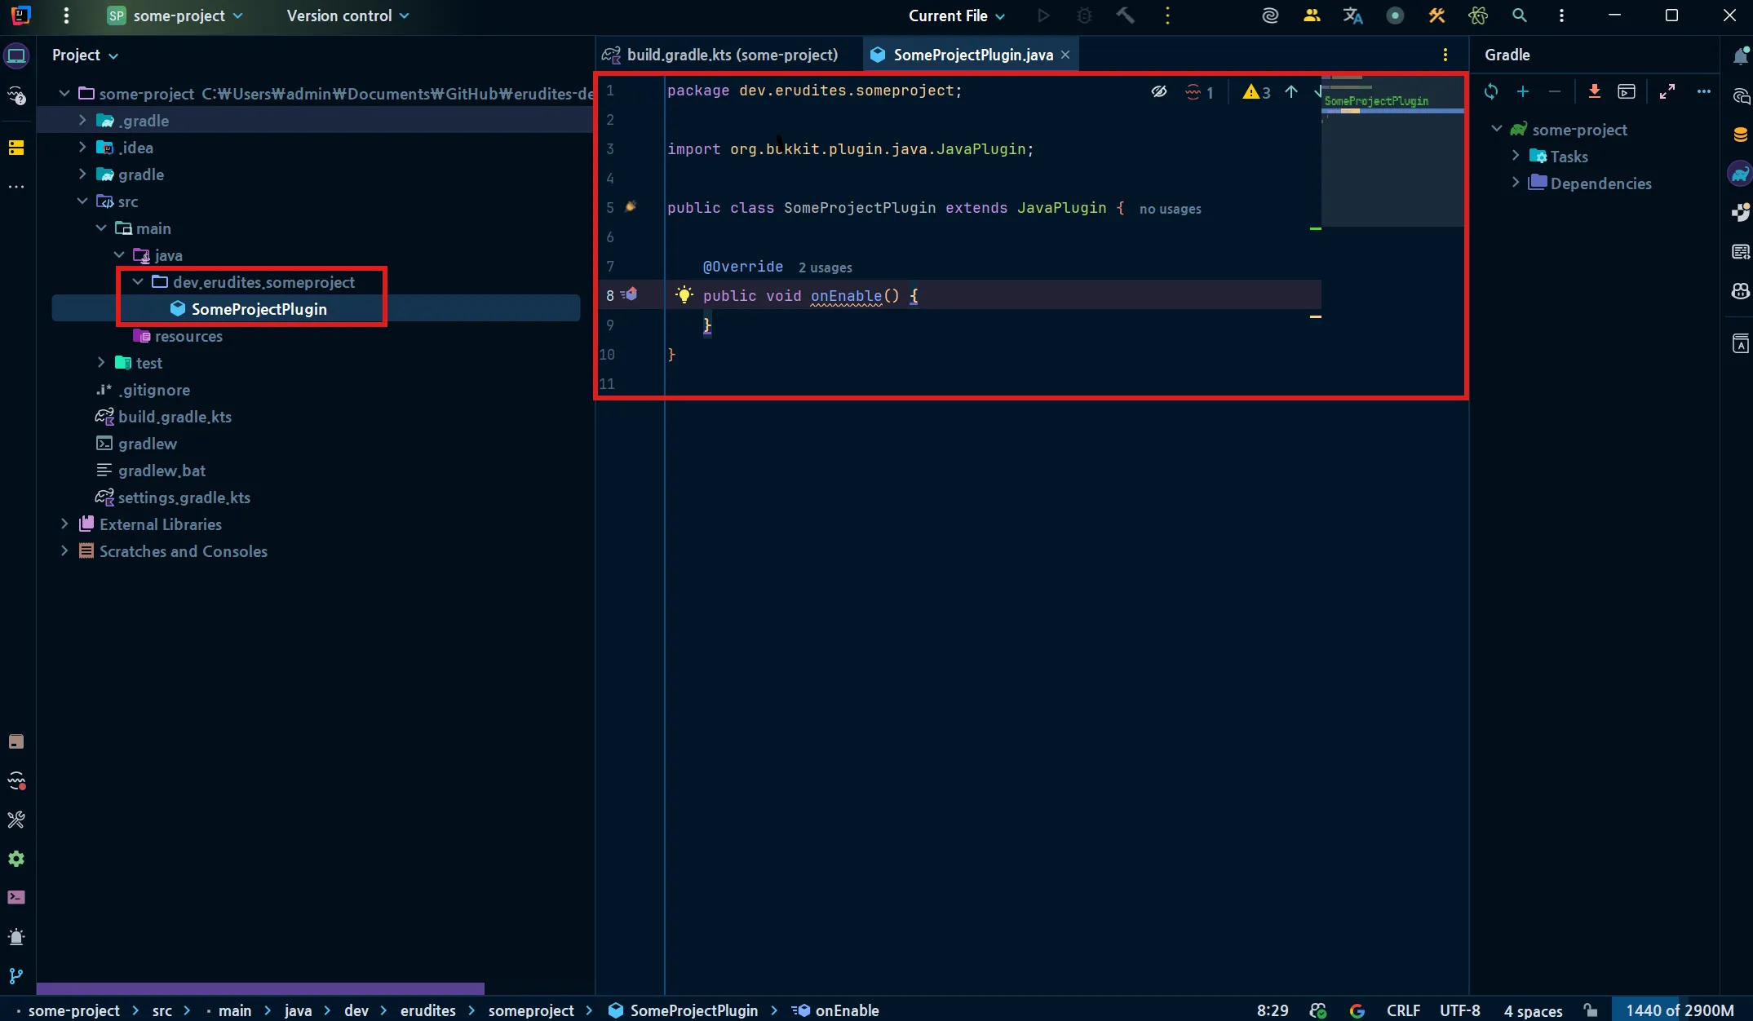The image size is (1753, 1021).
Task: Expand the External Libraries node
Action: tap(64, 524)
